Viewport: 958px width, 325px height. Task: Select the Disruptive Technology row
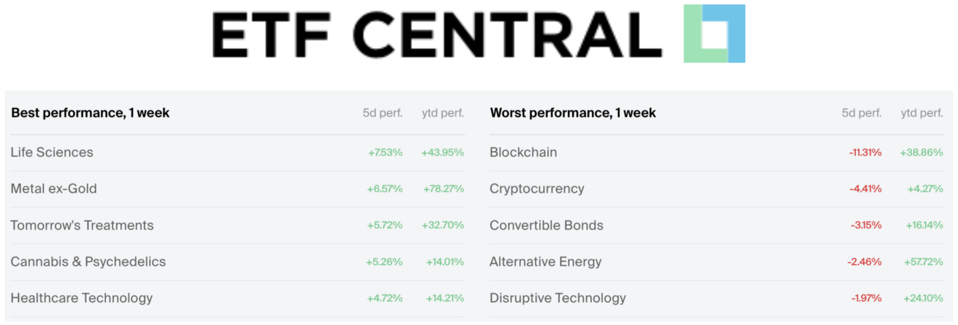(x=558, y=298)
